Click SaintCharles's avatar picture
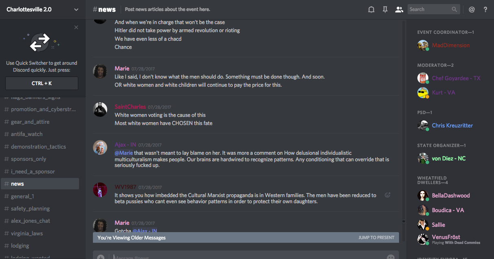Image resolution: width=494 pixels, height=259 pixels. point(100,110)
